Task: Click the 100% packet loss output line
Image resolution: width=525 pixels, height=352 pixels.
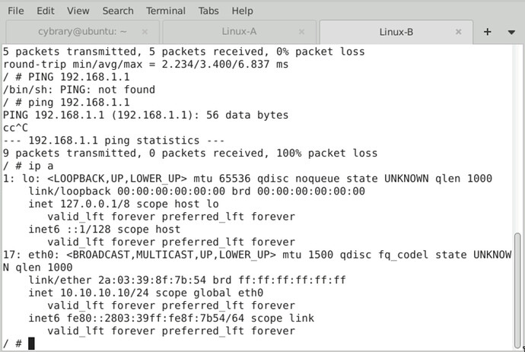Action: pyautogui.click(x=190, y=153)
